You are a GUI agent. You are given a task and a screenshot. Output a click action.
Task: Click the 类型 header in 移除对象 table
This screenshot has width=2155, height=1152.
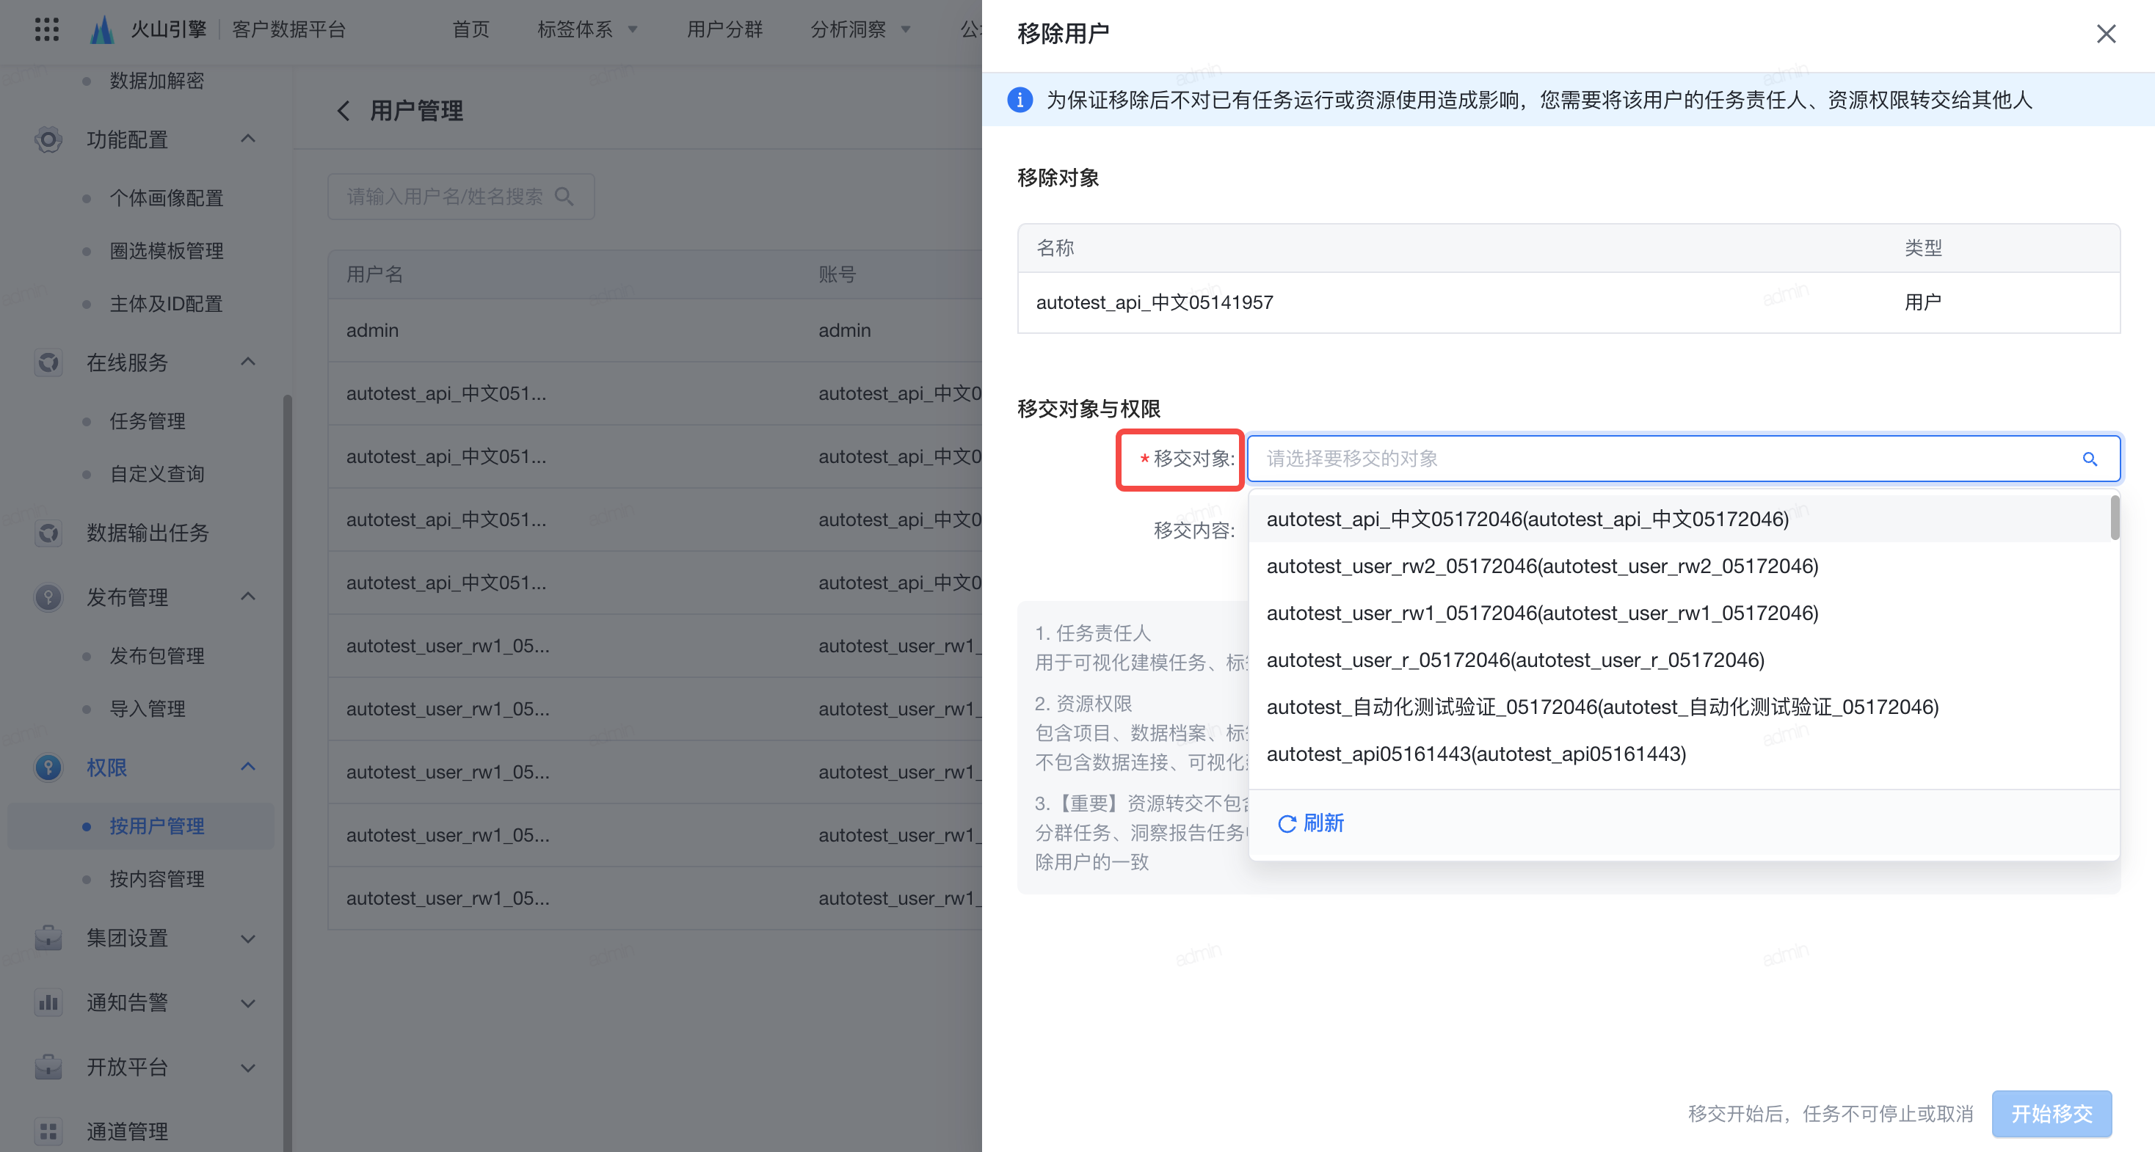click(1922, 249)
